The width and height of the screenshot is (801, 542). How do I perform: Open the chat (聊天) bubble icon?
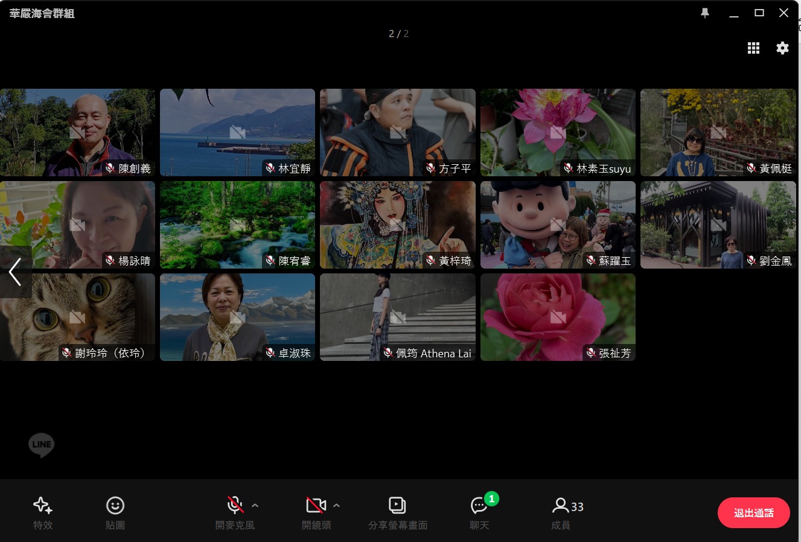click(x=479, y=506)
